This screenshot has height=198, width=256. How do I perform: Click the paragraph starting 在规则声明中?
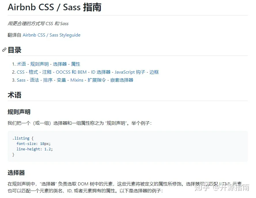tap(125, 187)
